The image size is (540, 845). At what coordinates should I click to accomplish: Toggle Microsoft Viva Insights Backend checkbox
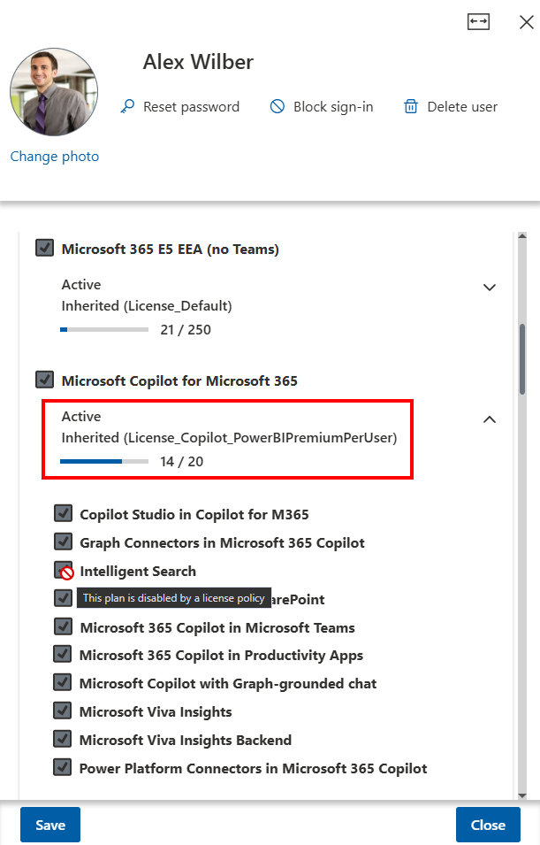click(63, 739)
